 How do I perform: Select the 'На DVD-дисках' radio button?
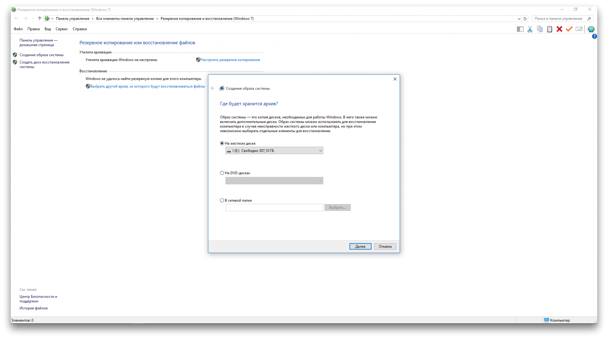(x=222, y=173)
